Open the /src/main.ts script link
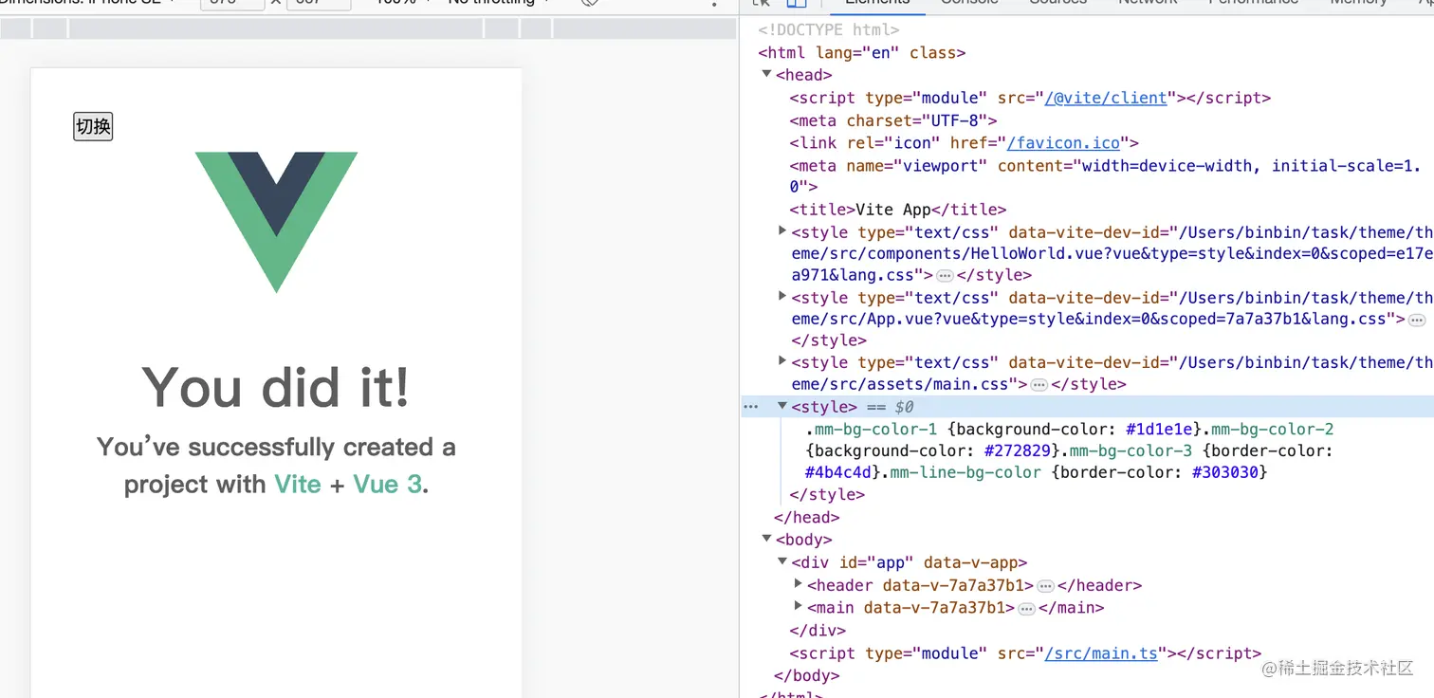Viewport: 1434px width, 698px height. (1101, 653)
